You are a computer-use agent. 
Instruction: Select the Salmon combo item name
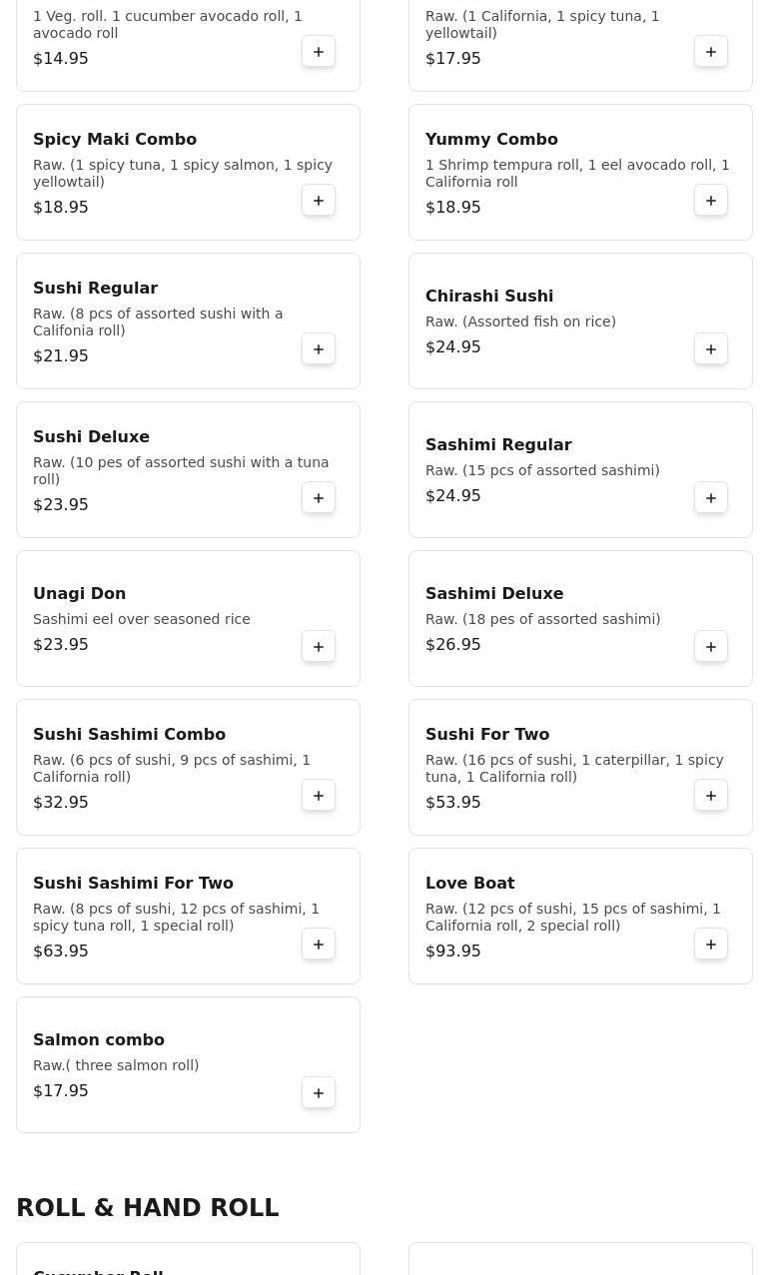98,1039
